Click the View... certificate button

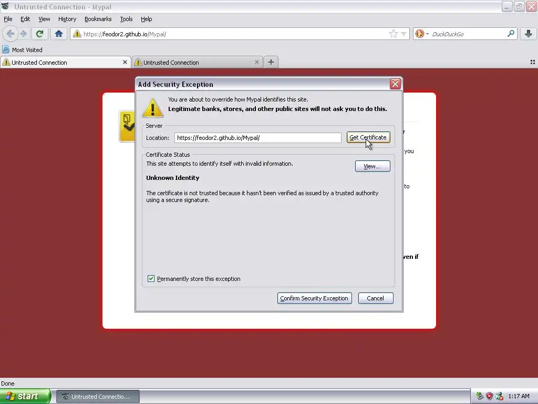[x=373, y=166]
